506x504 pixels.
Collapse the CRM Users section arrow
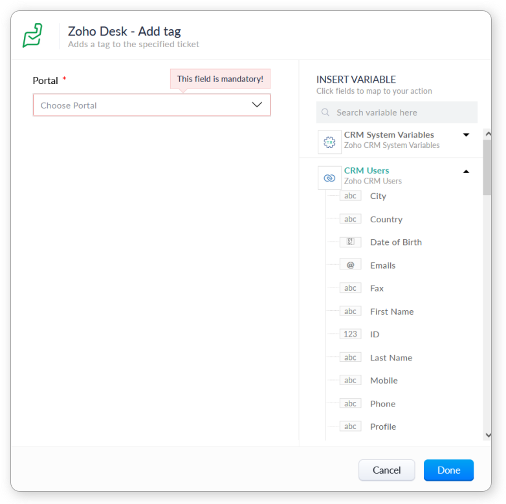[466, 171]
